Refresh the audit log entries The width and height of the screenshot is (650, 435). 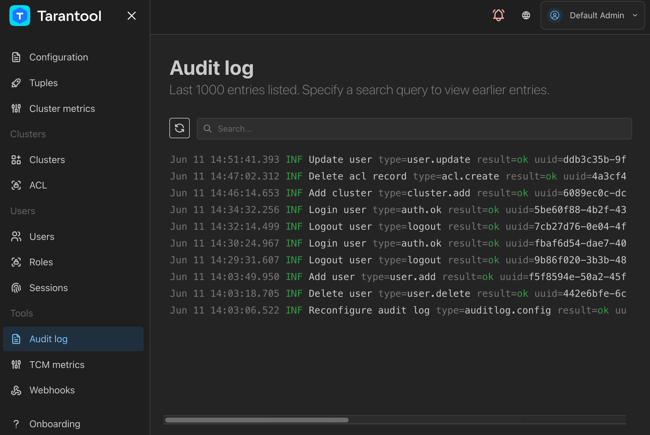click(180, 128)
